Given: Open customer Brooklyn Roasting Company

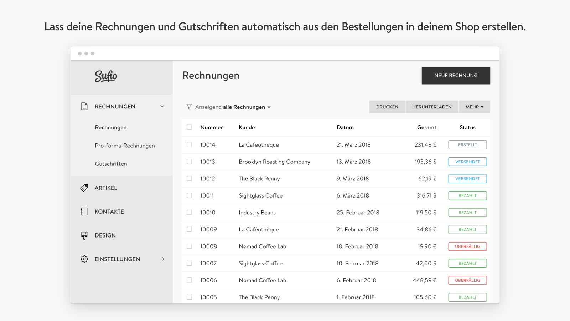Looking at the screenshot, I should point(274,162).
